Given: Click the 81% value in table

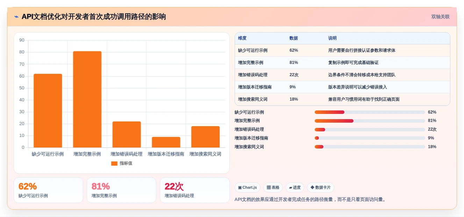Looking at the screenshot, I should 294,63.
